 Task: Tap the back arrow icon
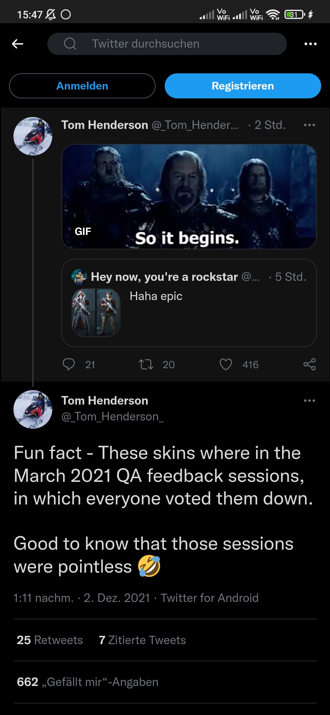(x=18, y=44)
